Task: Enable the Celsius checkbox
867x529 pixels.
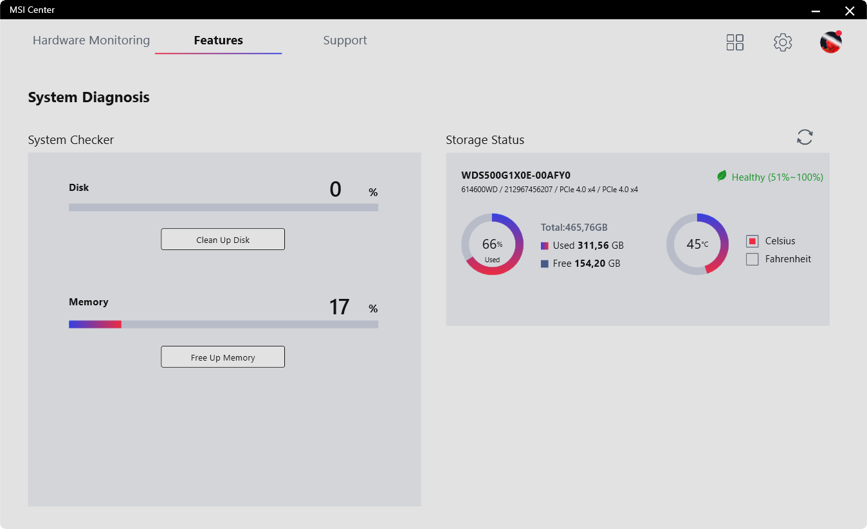Action: pyautogui.click(x=753, y=241)
